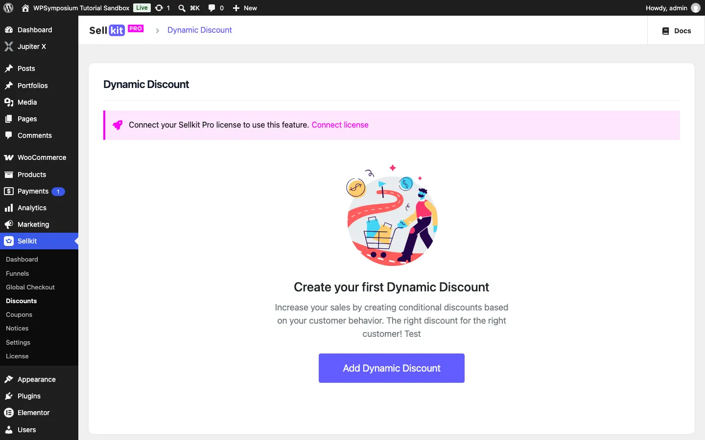Click the Dynamic Discount breadcrumb link
The width and height of the screenshot is (705, 440).
click(200, 30)
